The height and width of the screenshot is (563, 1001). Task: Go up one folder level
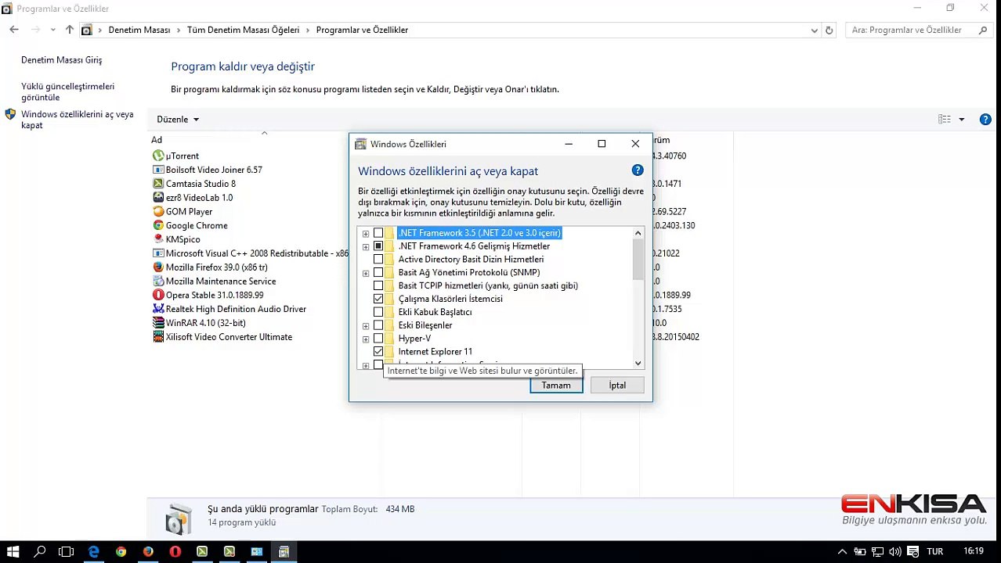point(70,30)
